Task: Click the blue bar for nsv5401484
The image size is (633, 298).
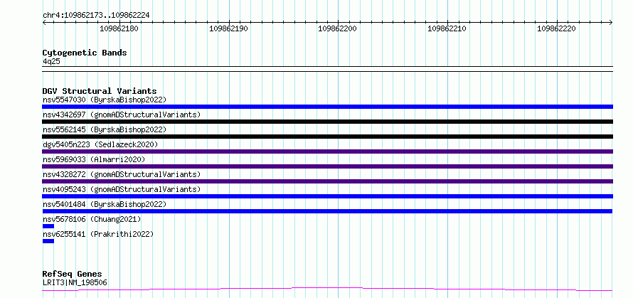Action: coord(327,211)
